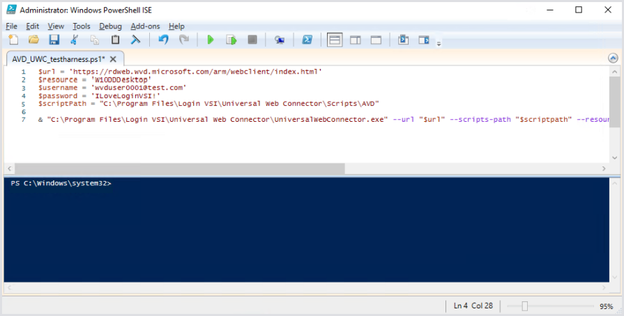Start PowerShell in a separate window icon
Image resolution: width=624 pixels, height=316 pixels.
pyautogui.click(x=306, y=40)
